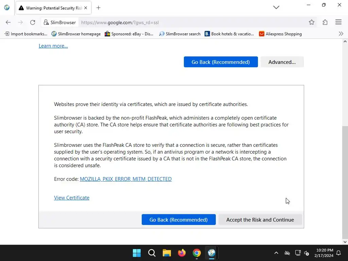348x261 pixels.
Task: Click upper Go Back (Recommended) button
Action: tap(221, 62)
